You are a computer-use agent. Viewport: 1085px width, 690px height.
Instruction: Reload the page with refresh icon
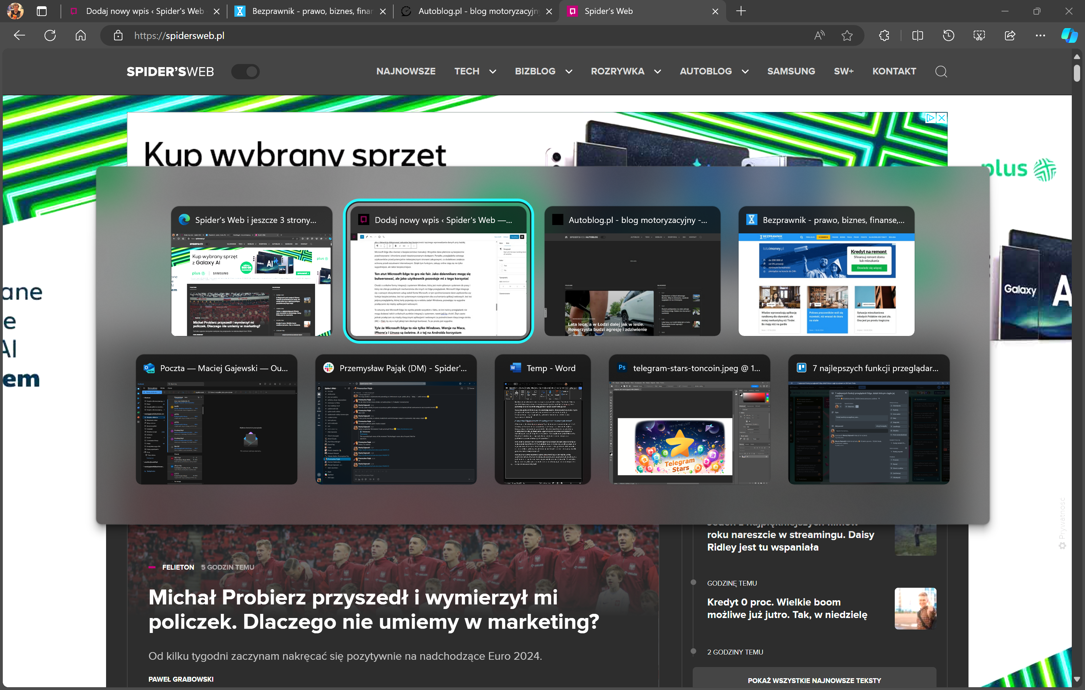click(50, 35)
